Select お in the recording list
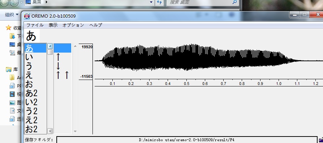 tap(35, 84)
